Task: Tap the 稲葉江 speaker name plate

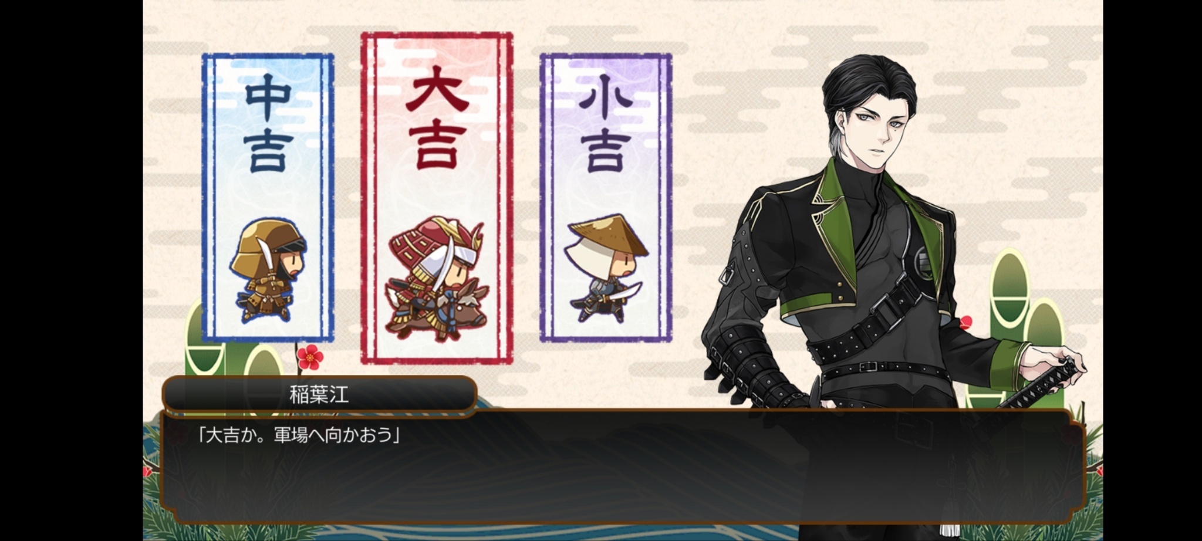Action: [319, 394]
